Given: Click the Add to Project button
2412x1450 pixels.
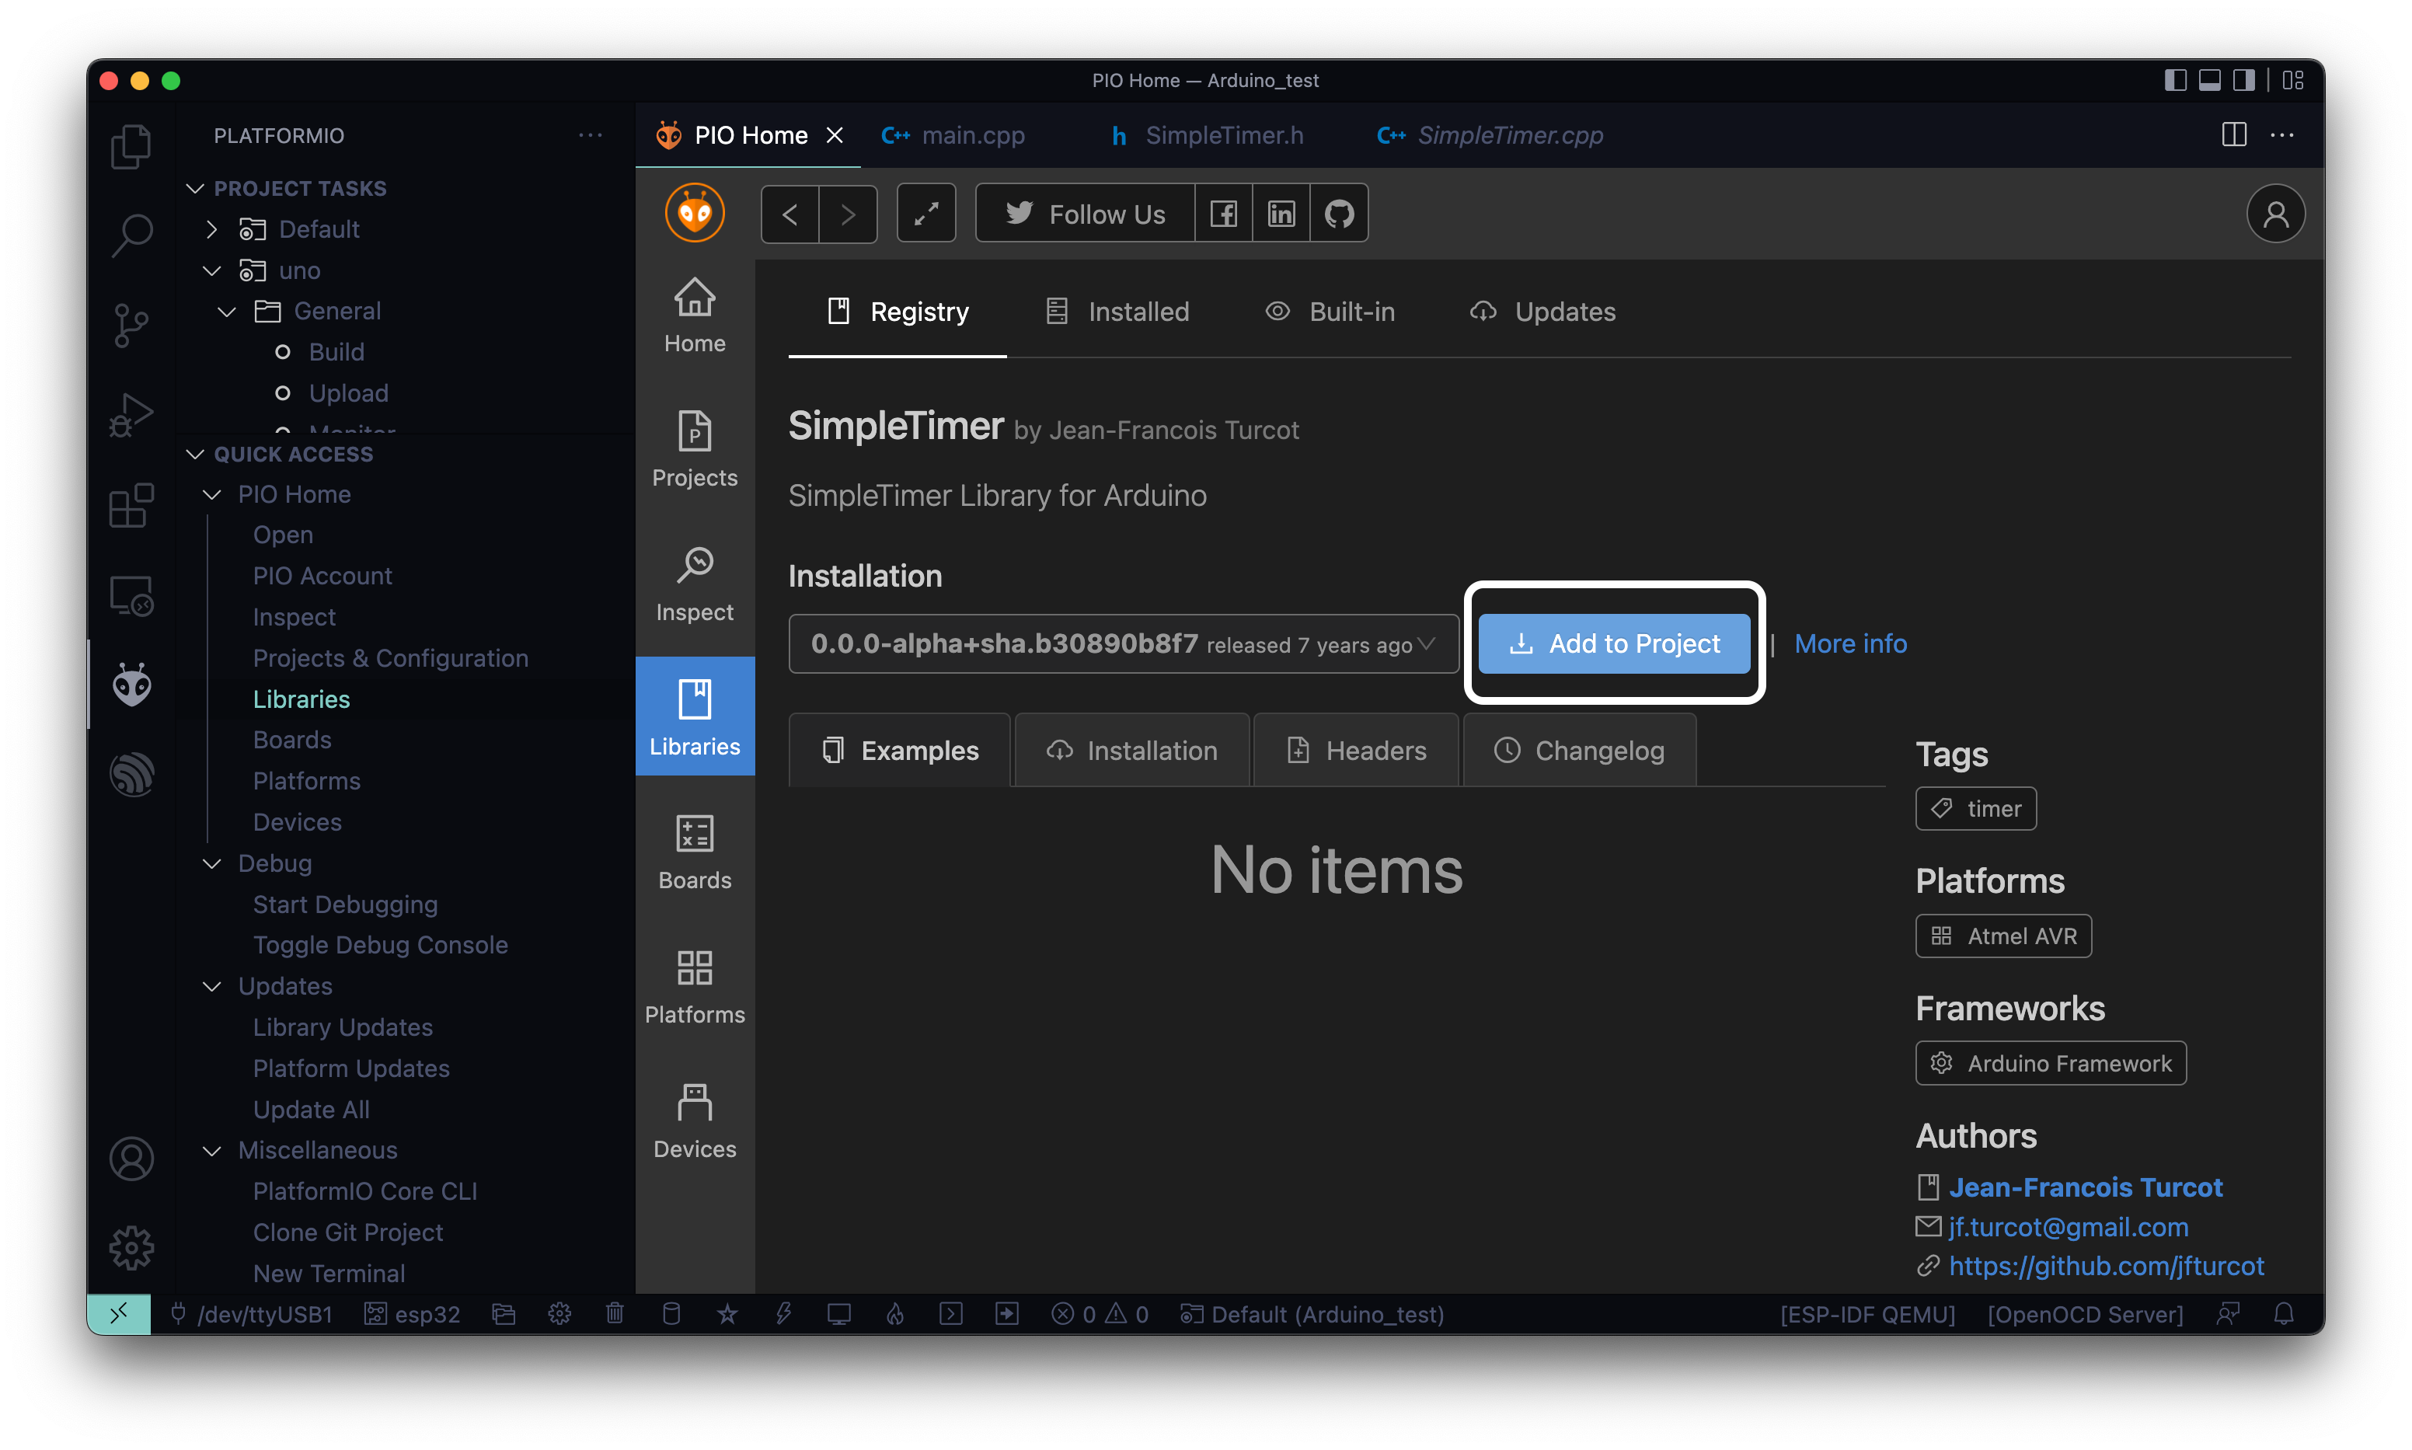Looking at the screenshot, I should click(1614, 644).
